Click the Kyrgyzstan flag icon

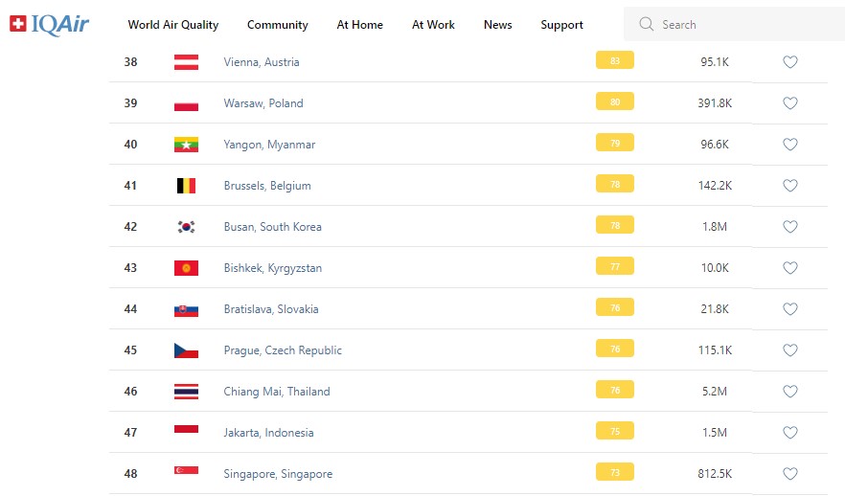(x=186, y=268)
